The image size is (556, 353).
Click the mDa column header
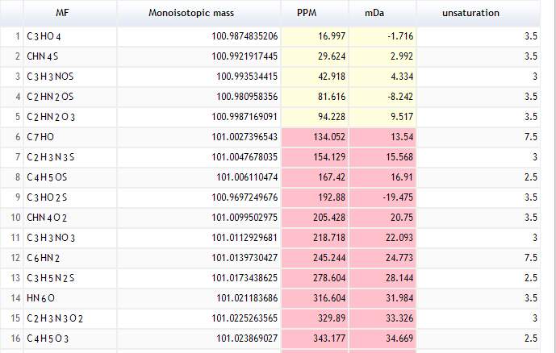383,13
